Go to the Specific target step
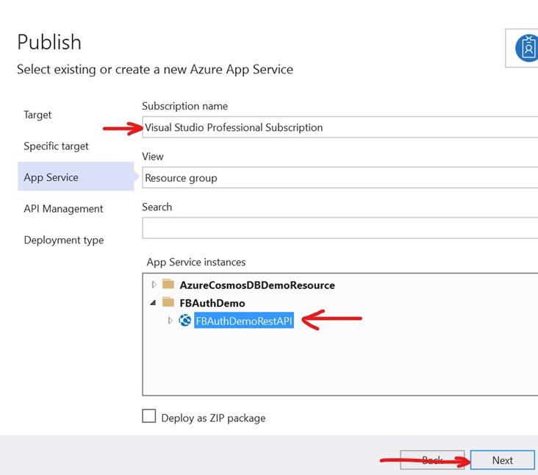This screenshot has height=475, width=538. 56,146
